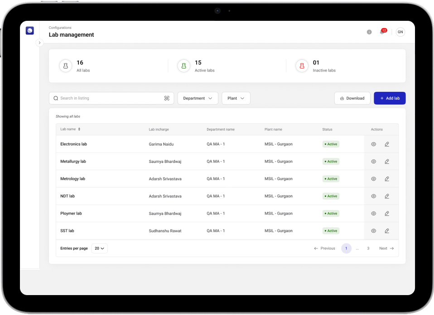Edit the Electronics lab row
434x315 pixels.
[x=387, y=144]
